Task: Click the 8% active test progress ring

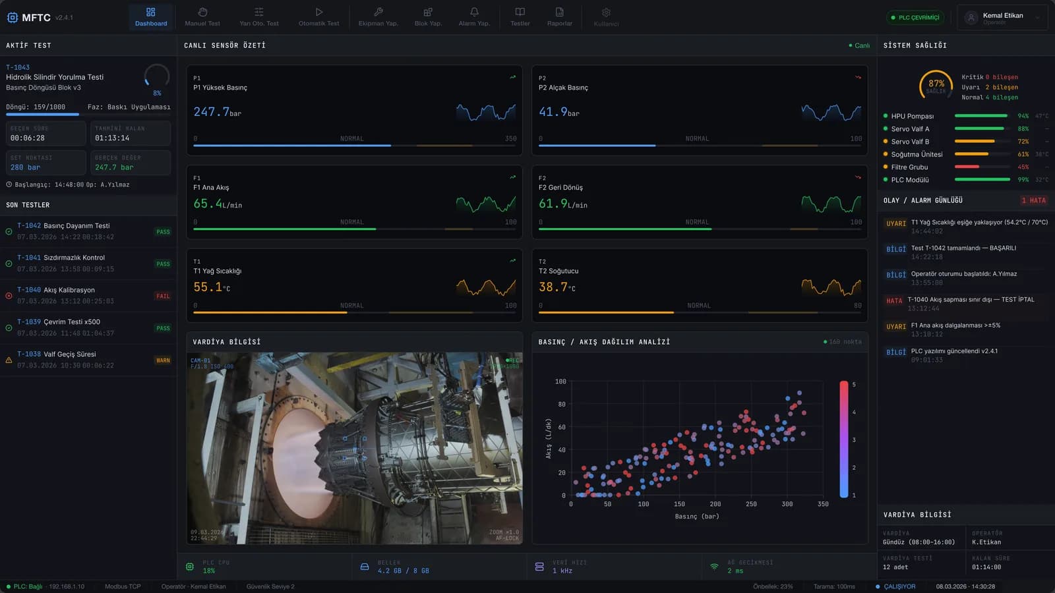Action: [x=157, y=77]
